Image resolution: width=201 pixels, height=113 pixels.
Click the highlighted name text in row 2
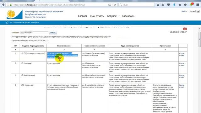tap(62, 56)
